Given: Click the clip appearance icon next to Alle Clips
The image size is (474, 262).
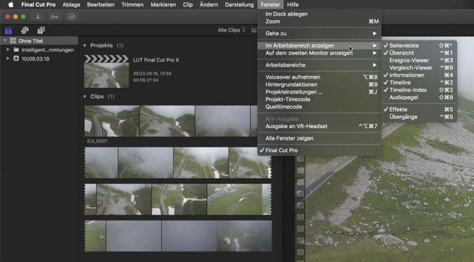Looking at the screenshot, I should [254, 30].
